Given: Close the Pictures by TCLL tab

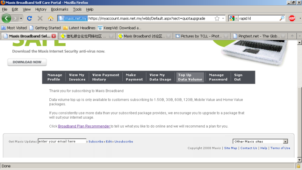Looking at the screenshot, I should (x=226, y=36).
